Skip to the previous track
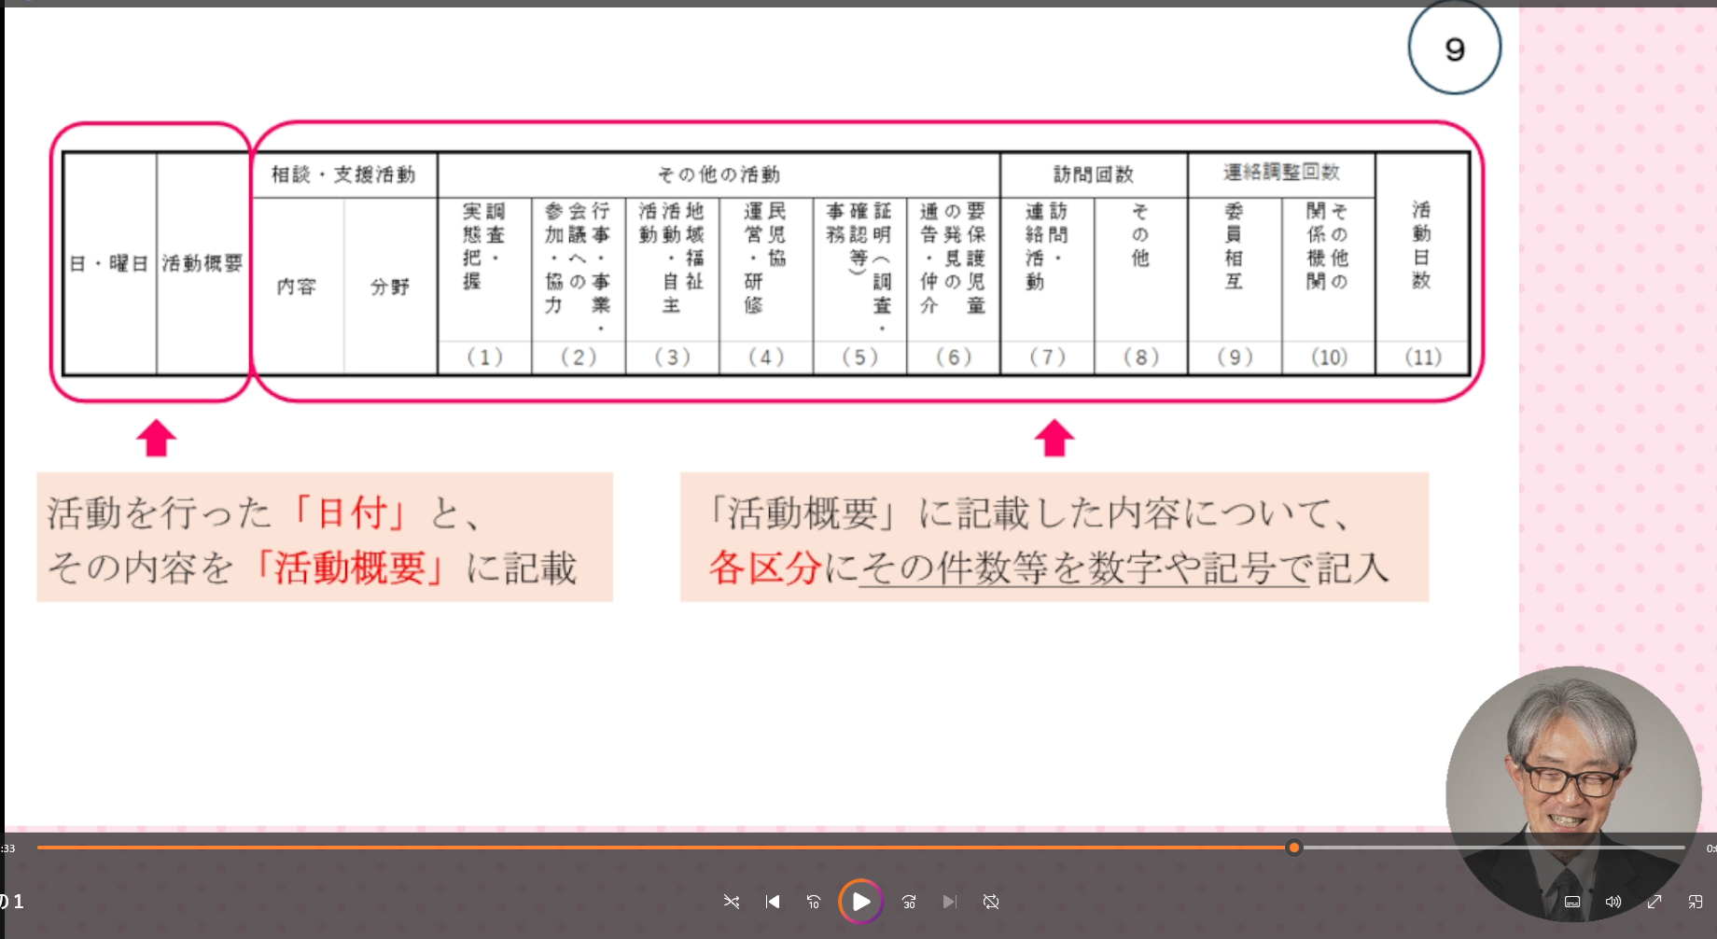Image resolution: width=1717 pixels, height=939 pixels. tap(773, 902)
